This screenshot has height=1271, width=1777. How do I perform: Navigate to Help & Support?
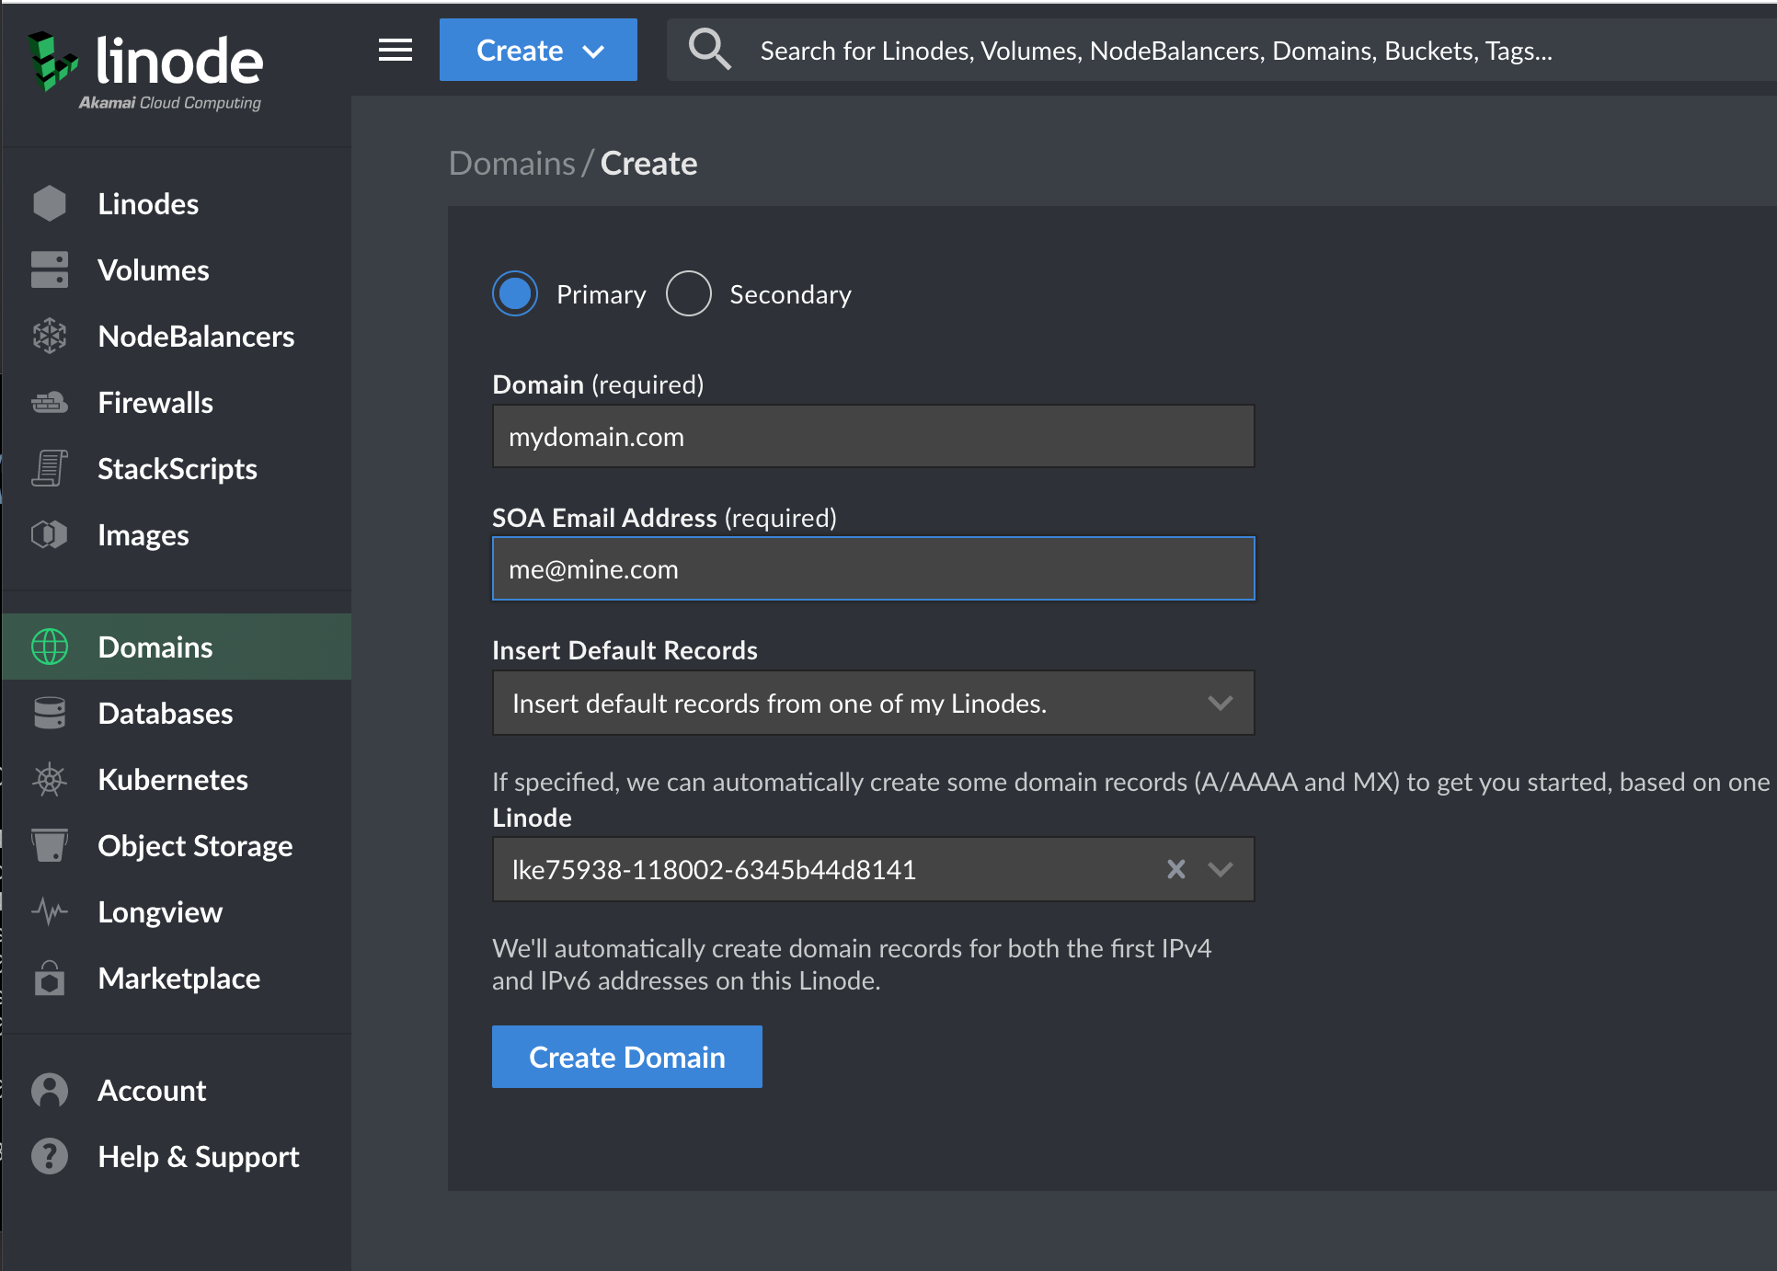pyautogui.click(x=198, y=1156)
